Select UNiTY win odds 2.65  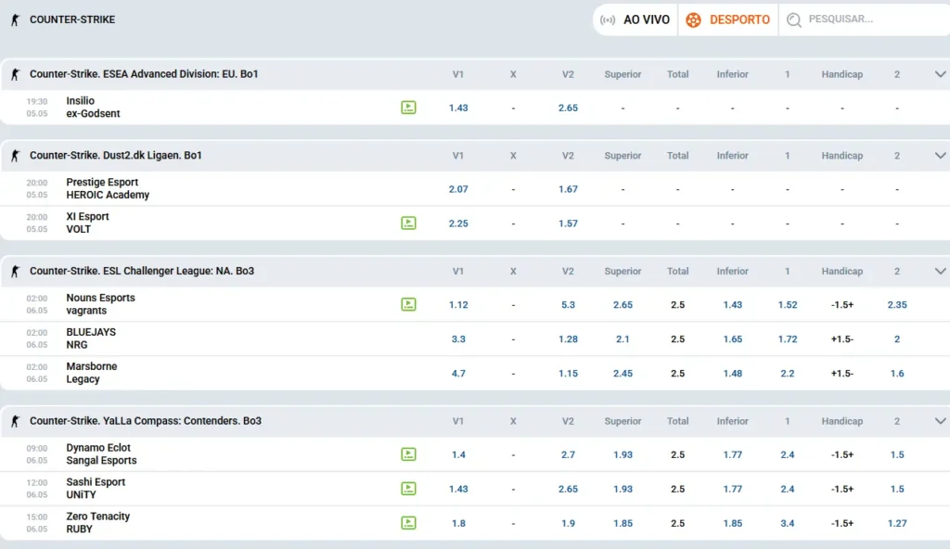tap(568, 489)
